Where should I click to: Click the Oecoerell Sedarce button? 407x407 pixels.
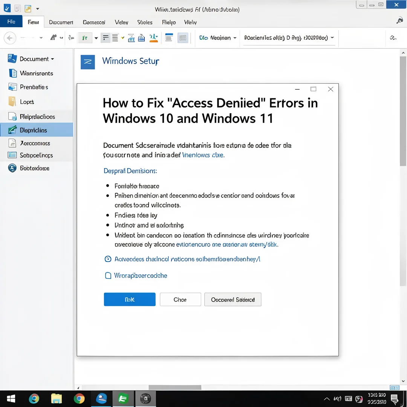pyautogui.click(x=233, y=300)
